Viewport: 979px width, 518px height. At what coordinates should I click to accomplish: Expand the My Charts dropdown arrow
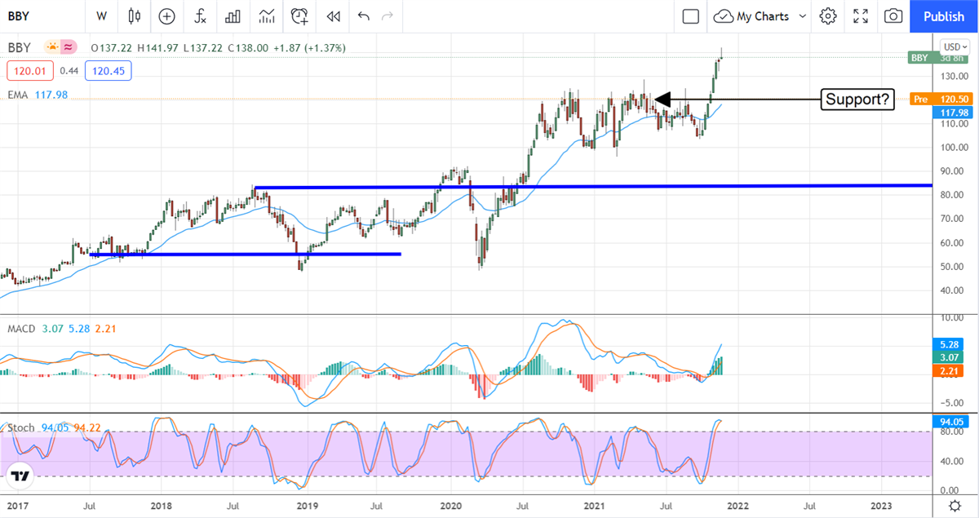(802, 15)
